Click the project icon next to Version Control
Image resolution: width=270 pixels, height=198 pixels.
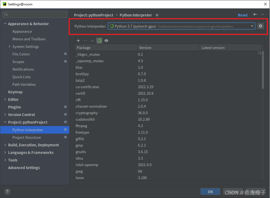(x=65, y=114)
